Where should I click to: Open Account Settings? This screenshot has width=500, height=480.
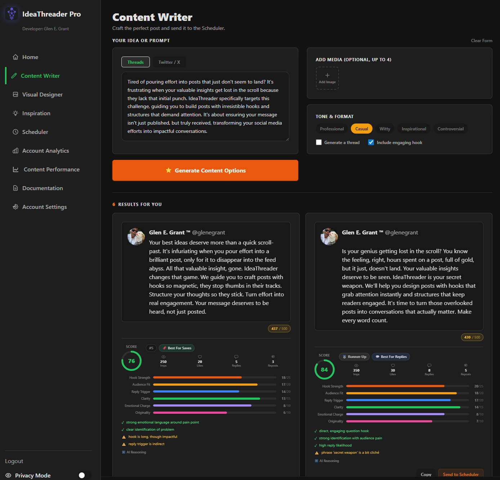click(x=44, y=207)
